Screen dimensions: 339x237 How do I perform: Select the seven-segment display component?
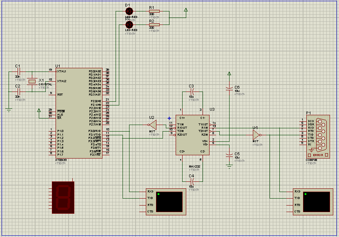point(63,197)
